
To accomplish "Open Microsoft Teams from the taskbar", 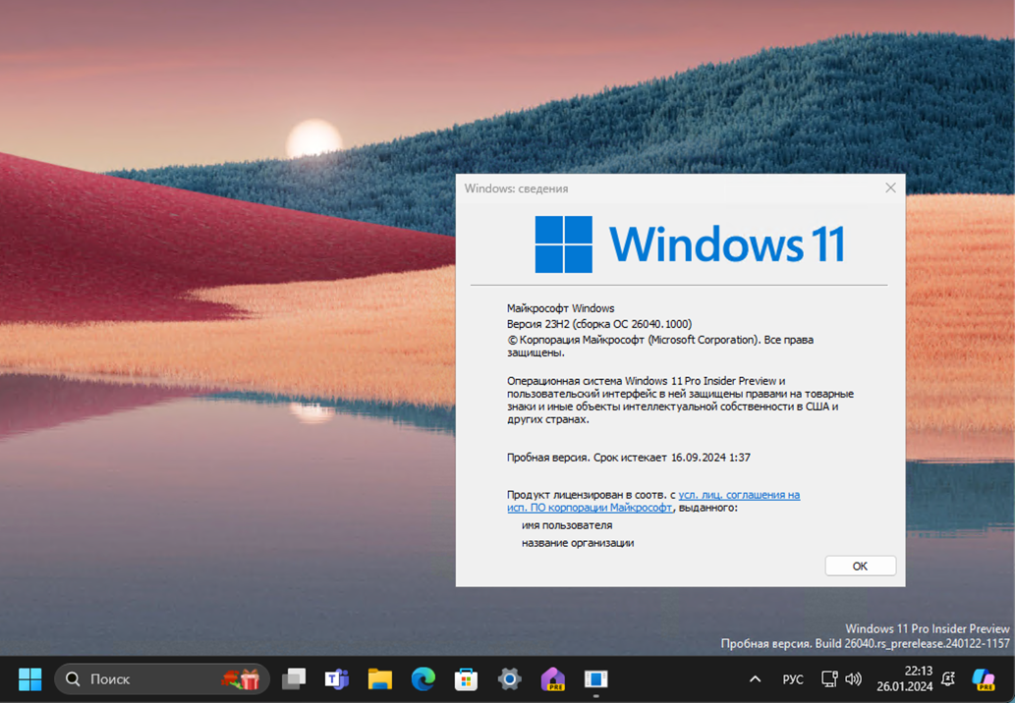I will click(337, 678).
